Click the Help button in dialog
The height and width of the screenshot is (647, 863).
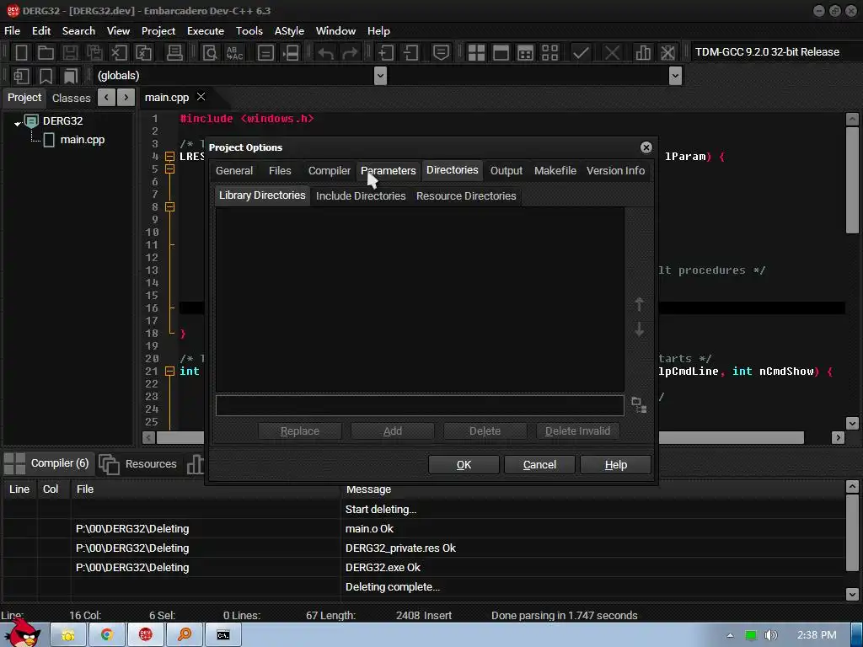coord(615,465)
